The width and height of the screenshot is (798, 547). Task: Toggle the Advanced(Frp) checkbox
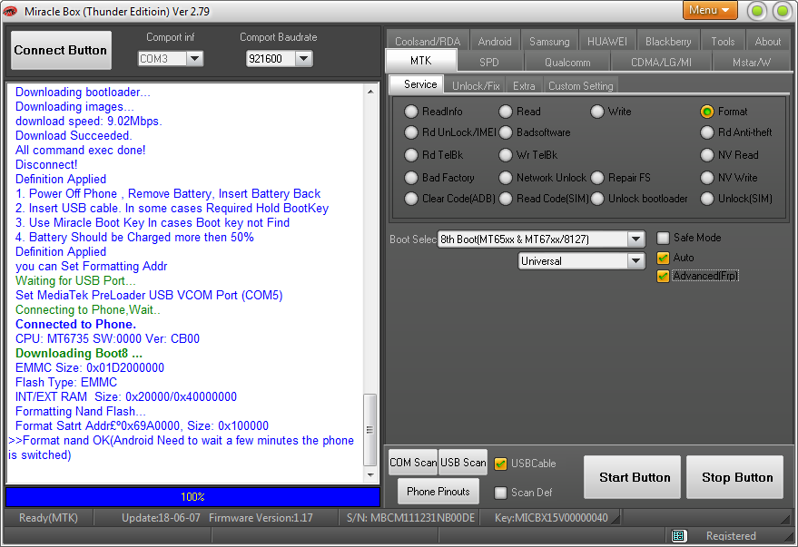pos(663,276)
